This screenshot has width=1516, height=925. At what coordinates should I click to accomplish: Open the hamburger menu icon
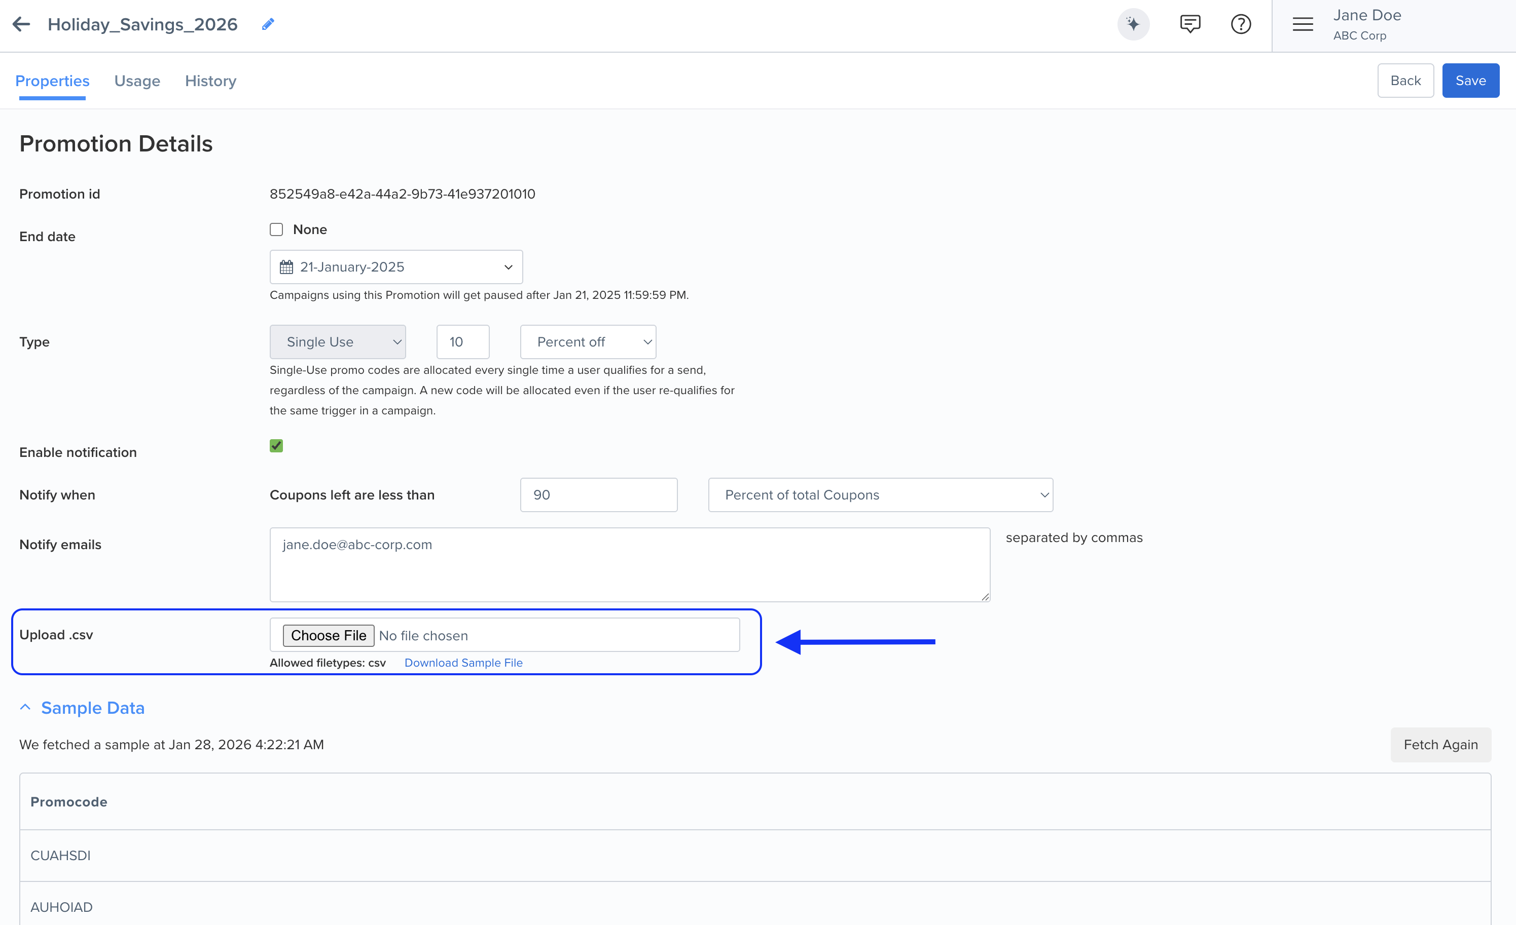[x=1303, y=24]
